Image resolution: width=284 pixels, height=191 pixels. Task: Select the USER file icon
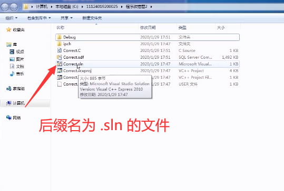pyautogui.click(x=59, y=84)
